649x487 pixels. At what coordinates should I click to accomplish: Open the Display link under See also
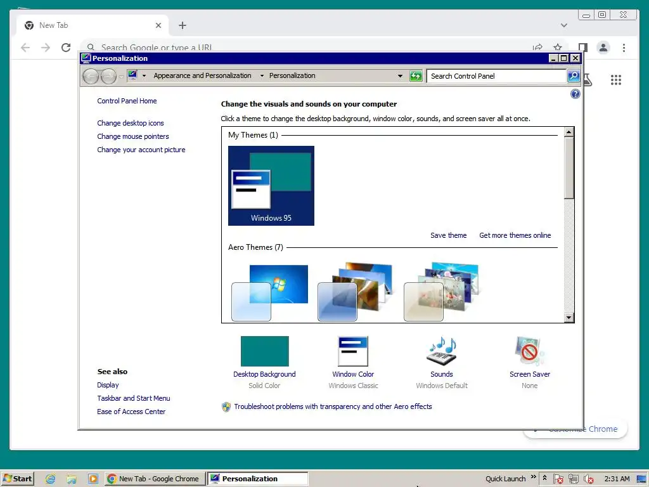(x=108, y=385)
